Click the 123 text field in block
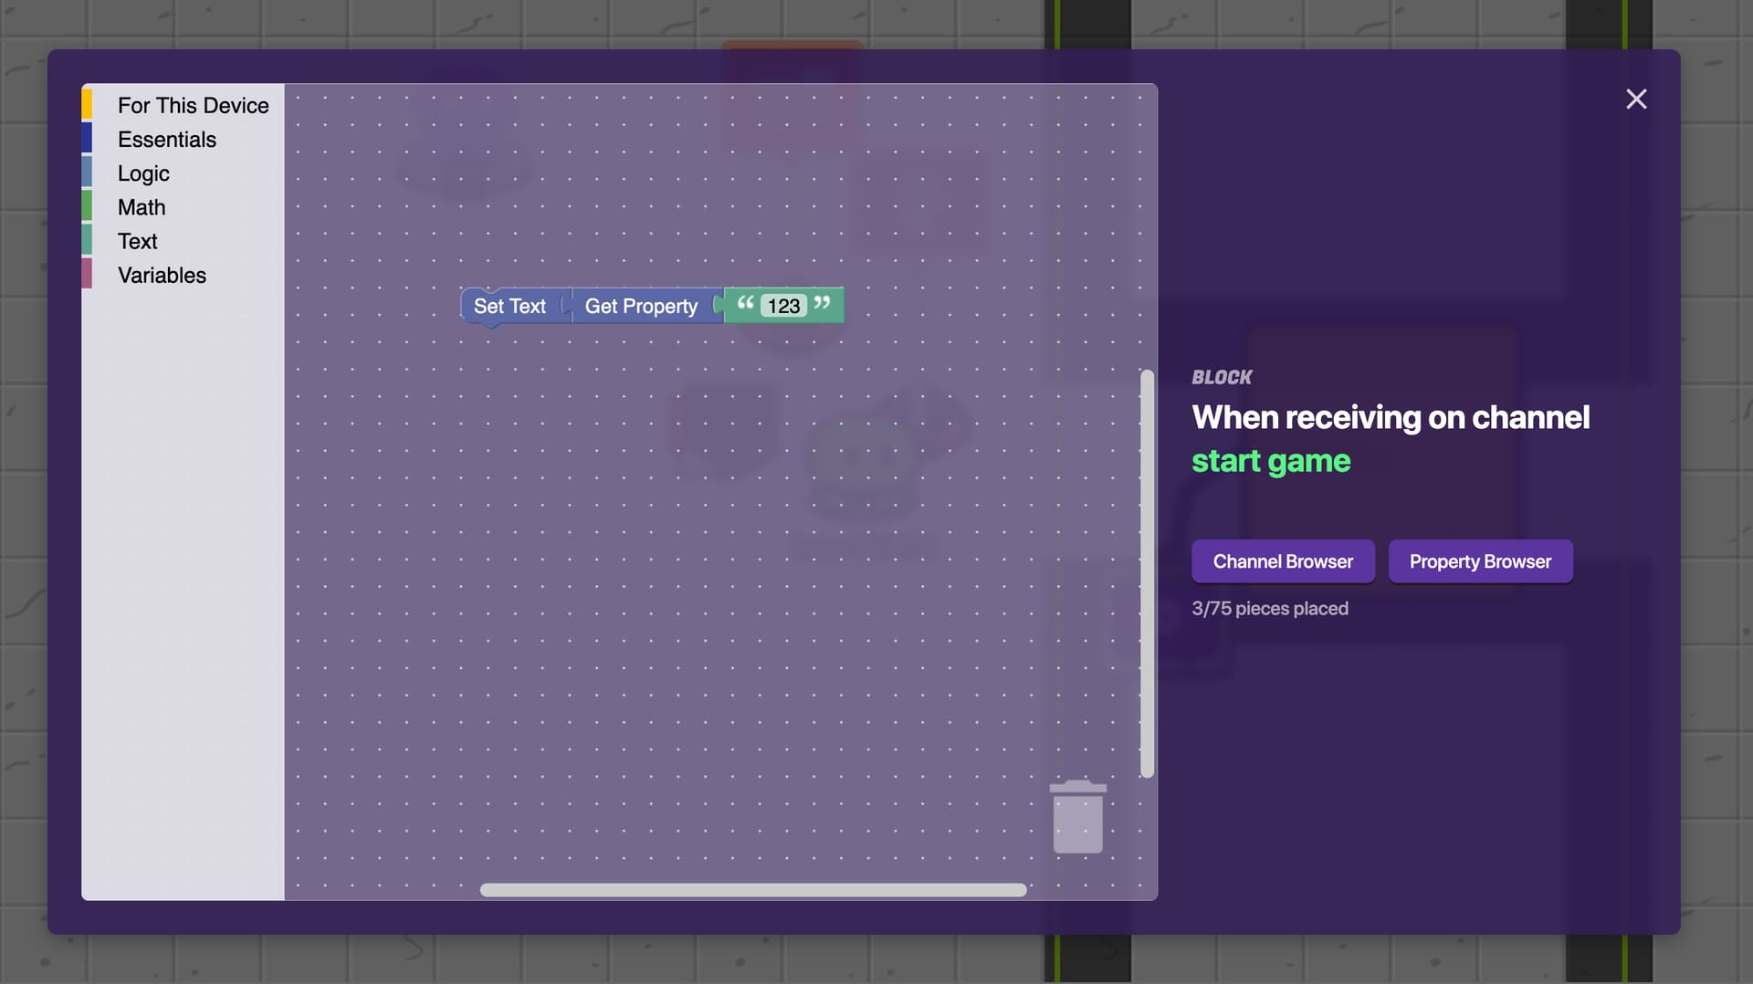The height and width of the screenshot is (984, 1753). tap(783, 307)
